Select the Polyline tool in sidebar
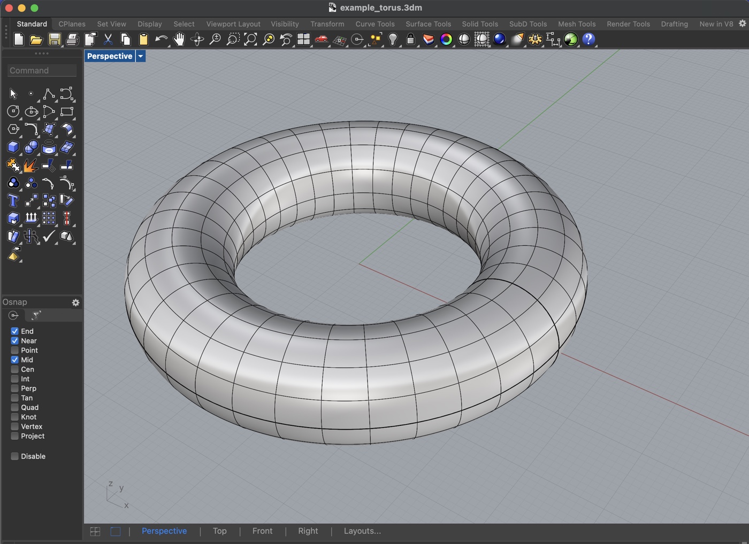The height and width of the screenshot is (544, 749). tap(49, 94)
